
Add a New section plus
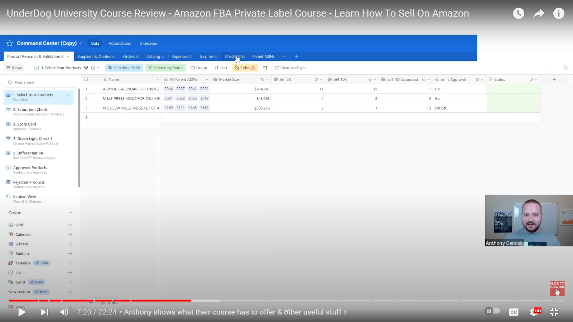(70, 292)
